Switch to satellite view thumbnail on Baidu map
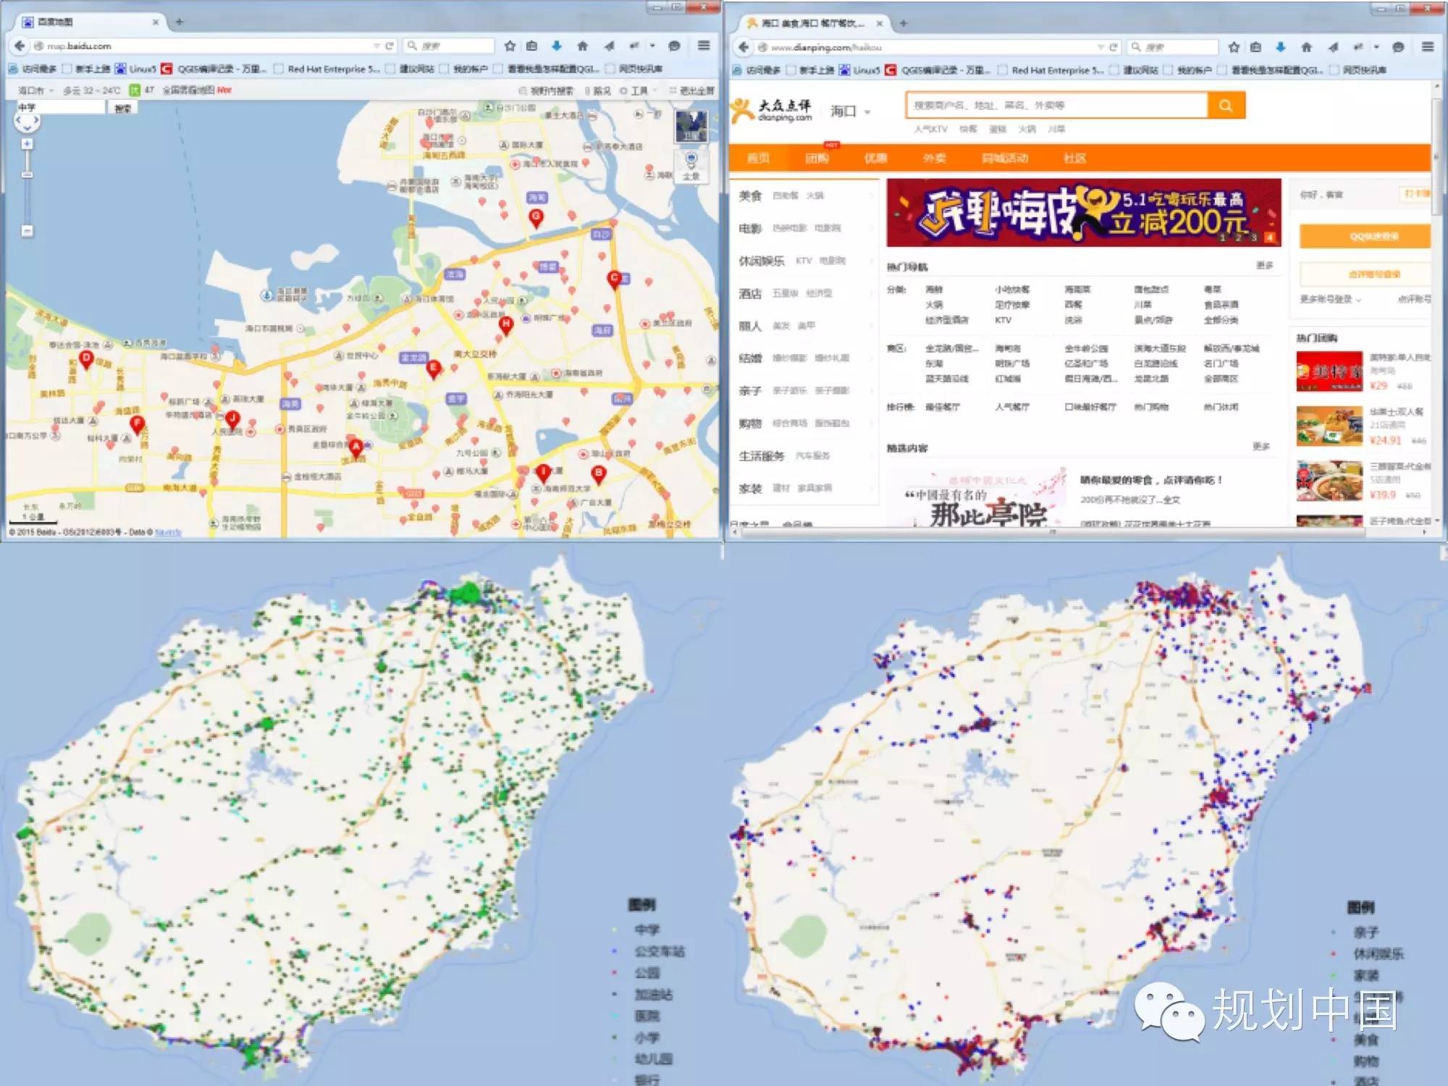Screen dimensions: 1448x1086 (x=691, y=127)
